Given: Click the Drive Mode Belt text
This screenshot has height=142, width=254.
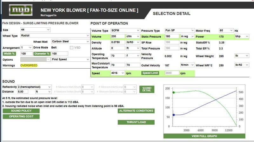Looking at the screenshot, I should pyautogui.click(x=54, y=48).
